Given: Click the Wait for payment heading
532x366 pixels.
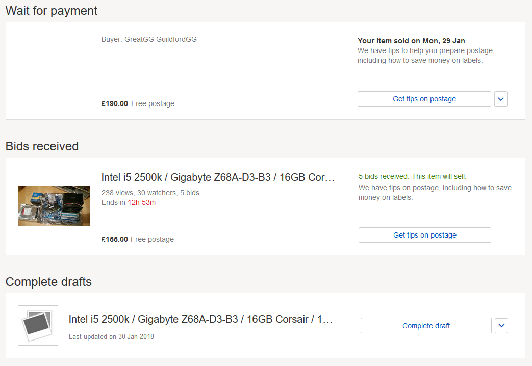Looking at the screenshot, I should (51, 11).
